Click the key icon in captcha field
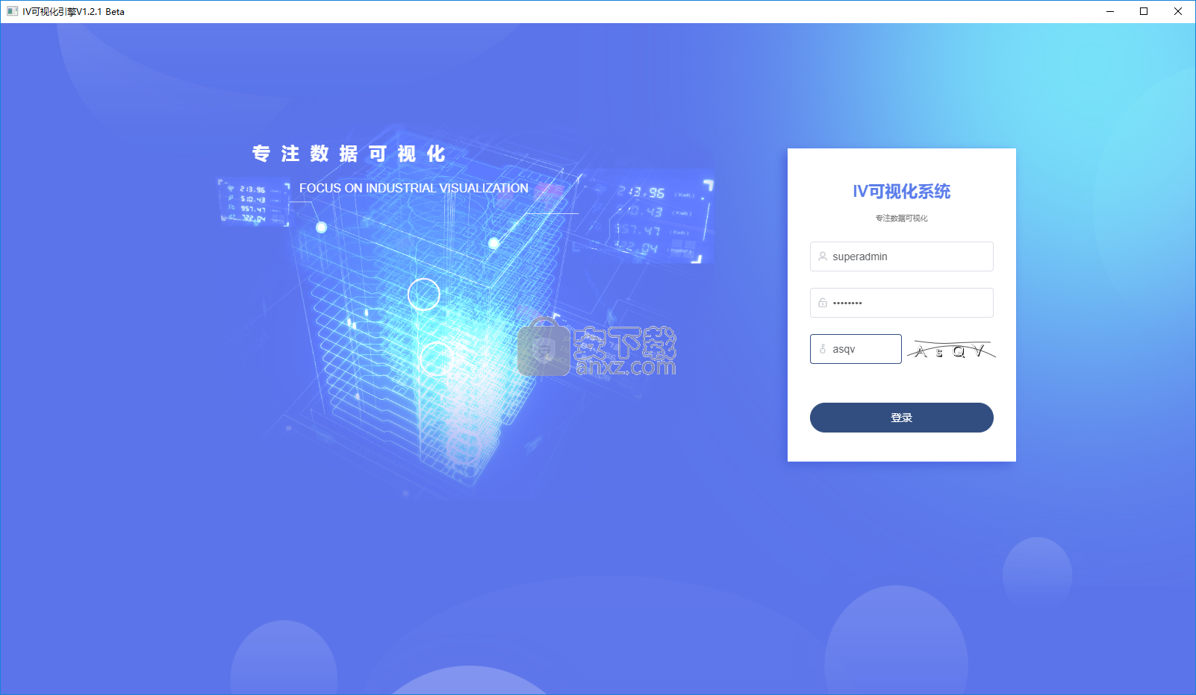The width and height of the screenshot is (1196, 695). tap(823, 349)
